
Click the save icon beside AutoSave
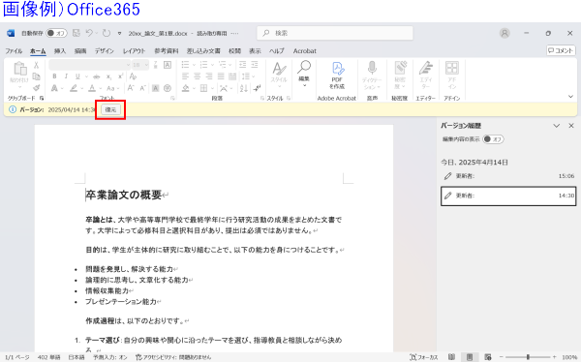click(76, 33)
